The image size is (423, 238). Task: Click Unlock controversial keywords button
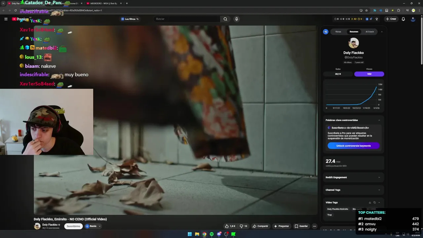pos(353,146)
